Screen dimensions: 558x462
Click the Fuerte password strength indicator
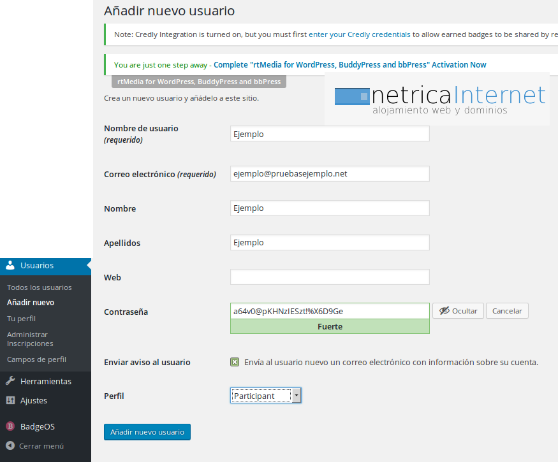pos(330,326)
